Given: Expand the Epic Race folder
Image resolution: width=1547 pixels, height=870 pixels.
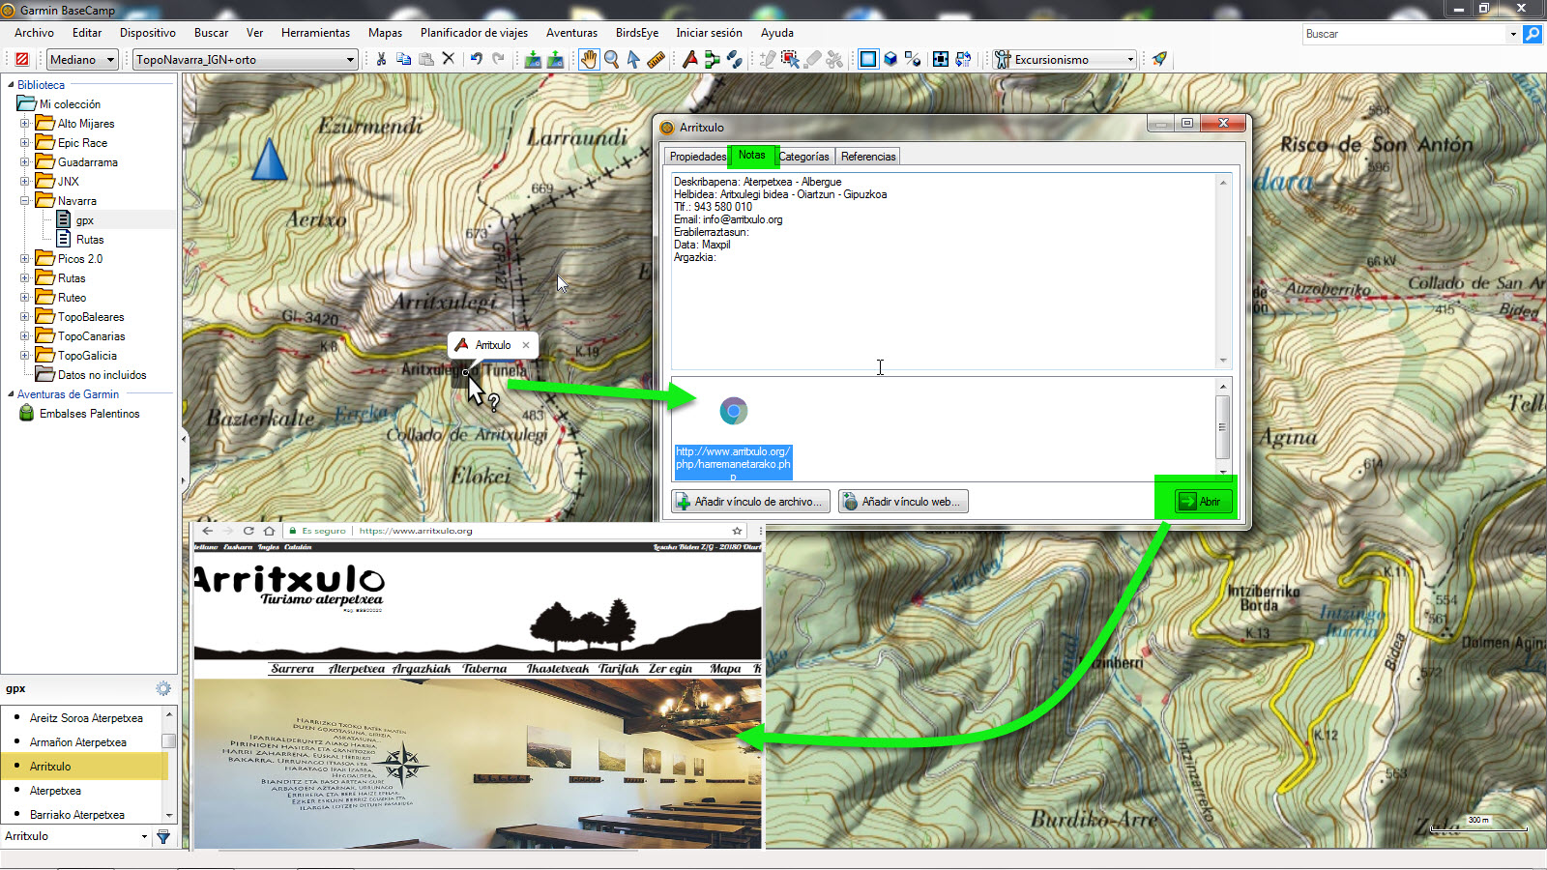Looking at the screenshot, I should [x=25, y=142].
